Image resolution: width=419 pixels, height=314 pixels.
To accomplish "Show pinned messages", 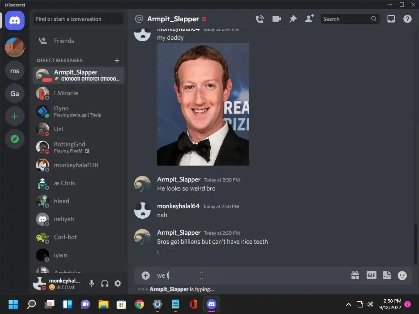I will coord(293,19).
